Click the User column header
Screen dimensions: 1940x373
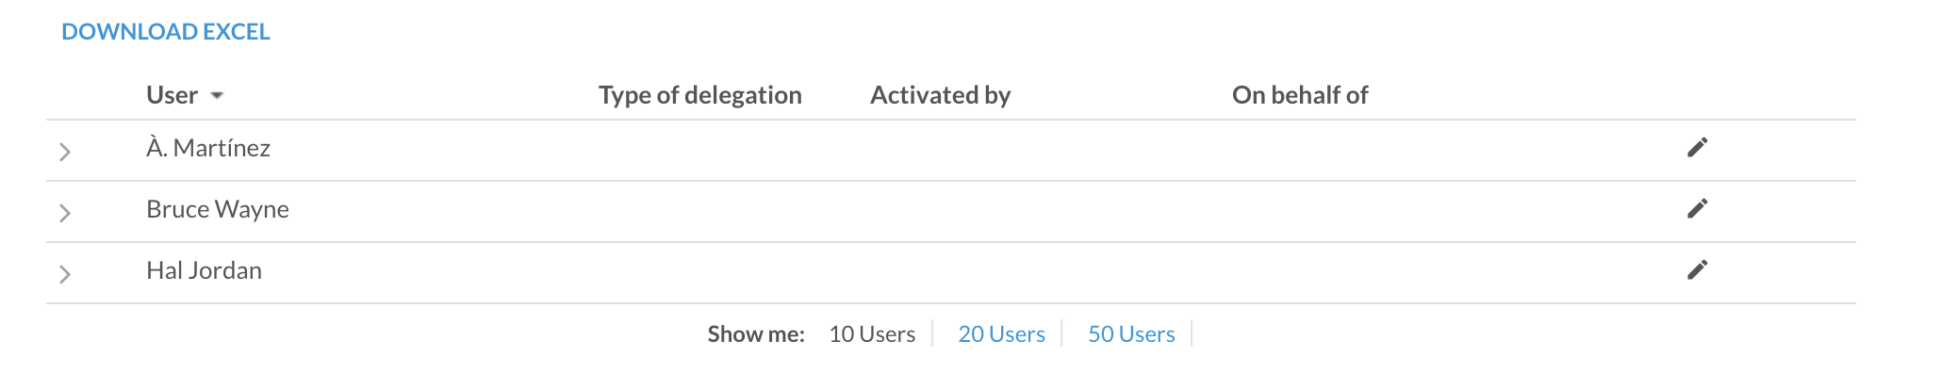pyautogui.click(x=172, y=95)
